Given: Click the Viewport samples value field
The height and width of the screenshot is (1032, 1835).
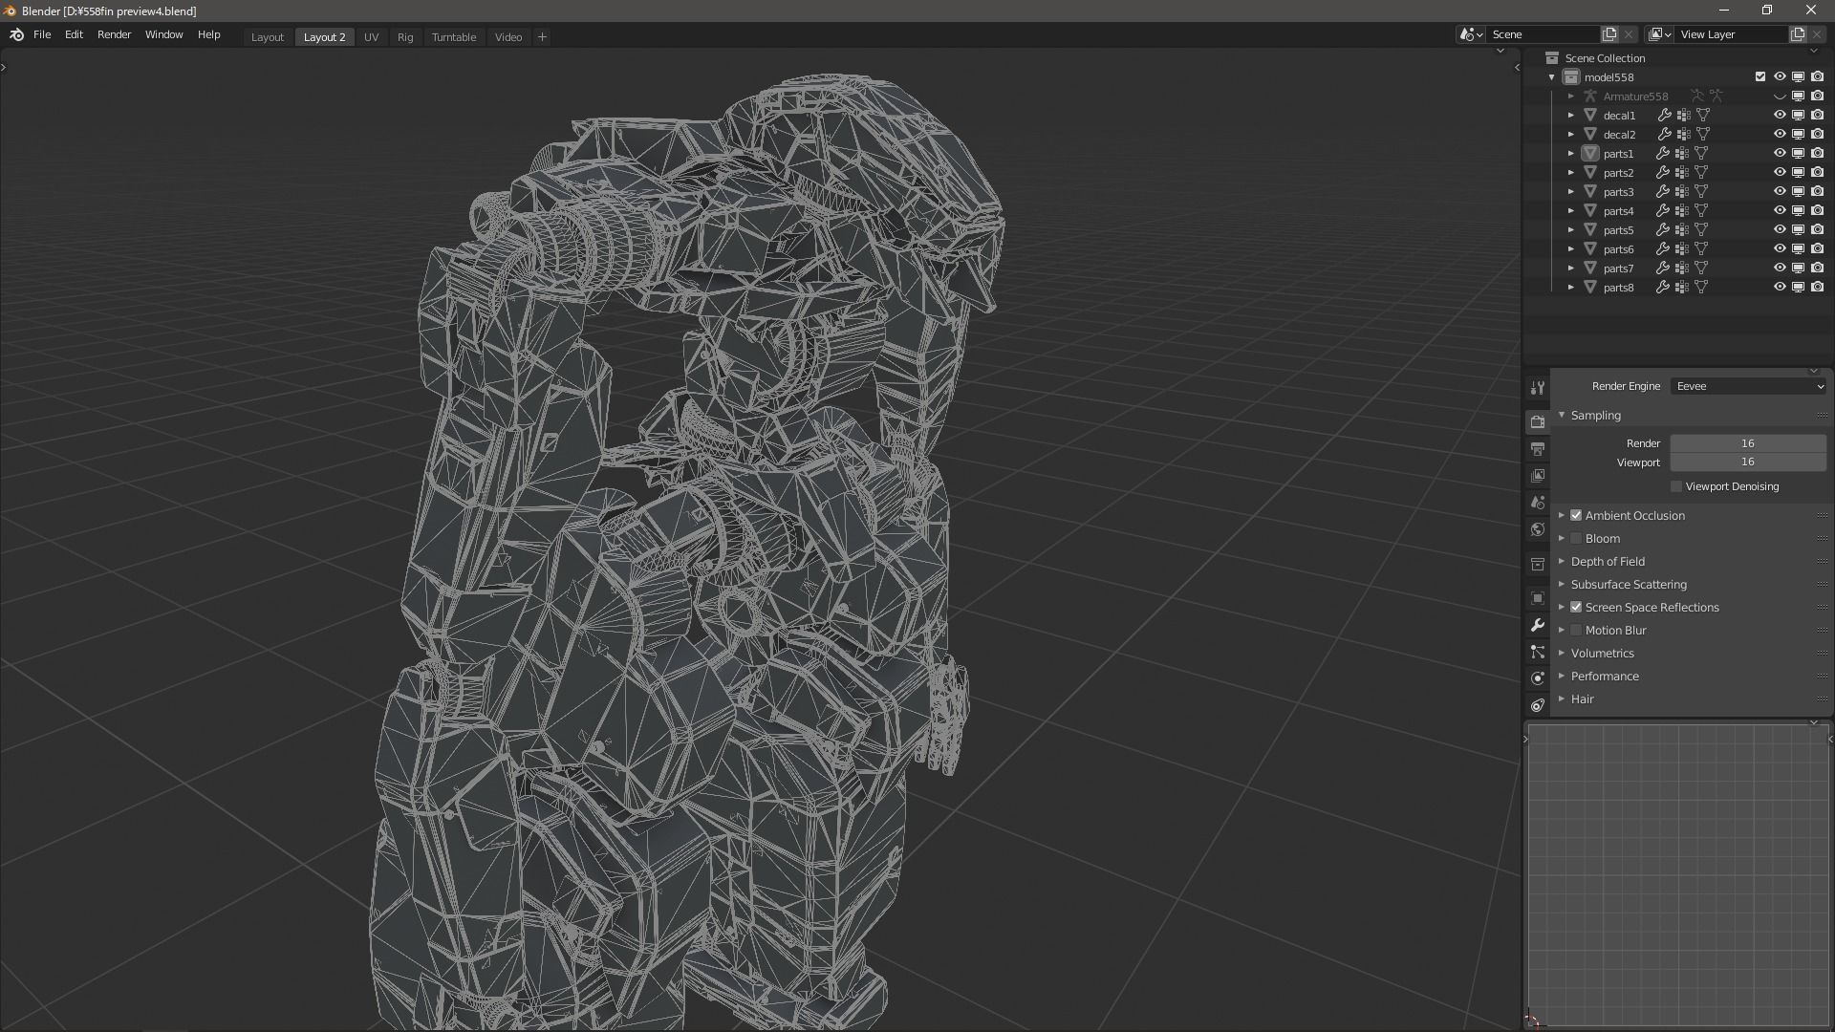Looking at the screenshot, I should 1748,462.
